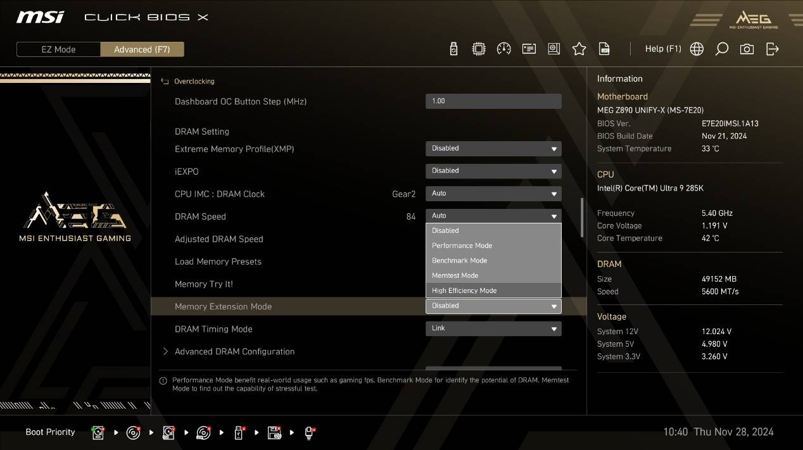Viewport: 803px width, 450px height.
Task: Open Extreme Memory Profile(XMP) dropdown
Action: click(x=493, y=149)
